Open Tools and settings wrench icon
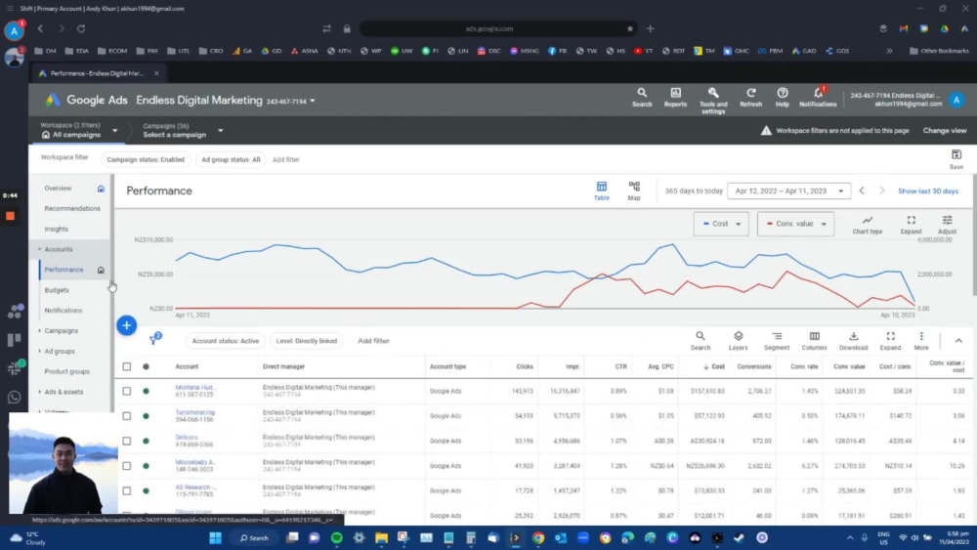Viewport: 977px width, 550px height. click(713, 93)
